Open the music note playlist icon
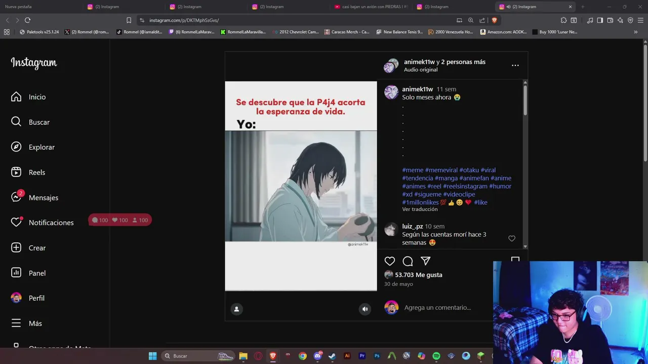Screen dimensions: 648x364 click(590, 20)
